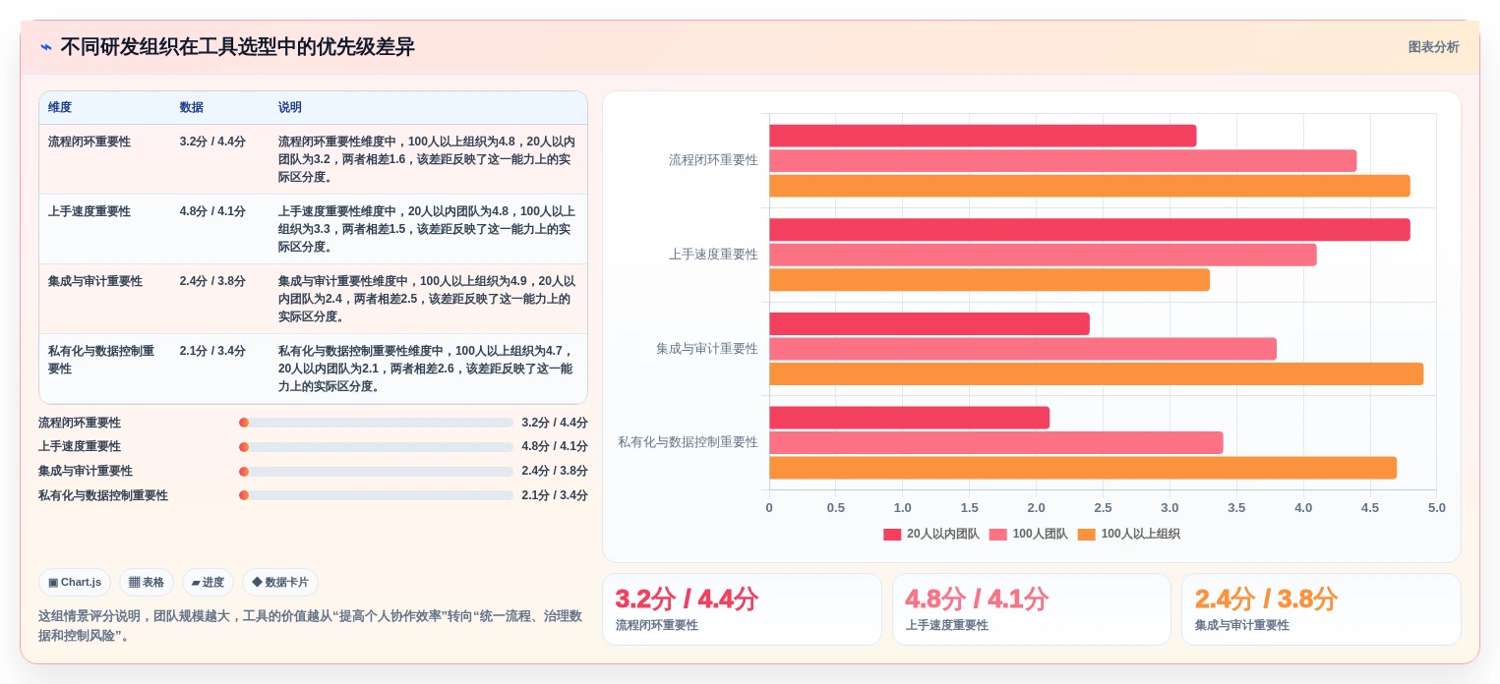
Task: Click the 私有化与数据控制重要性 progress bar
Action: [376, 495]
